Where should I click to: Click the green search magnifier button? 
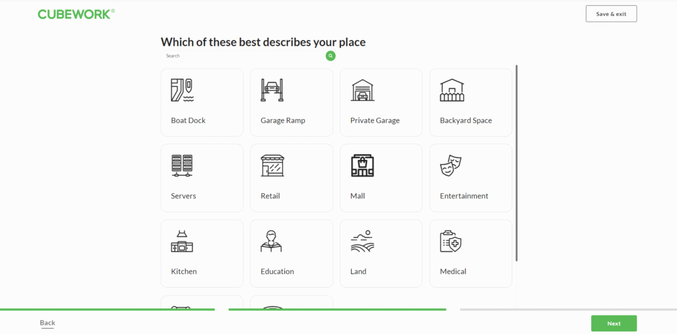[331, 56]
